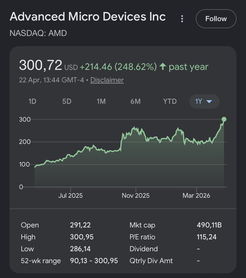The image size is (246, 278).
Task: Click the 300 y-axis label
Action: click(25, 119)
